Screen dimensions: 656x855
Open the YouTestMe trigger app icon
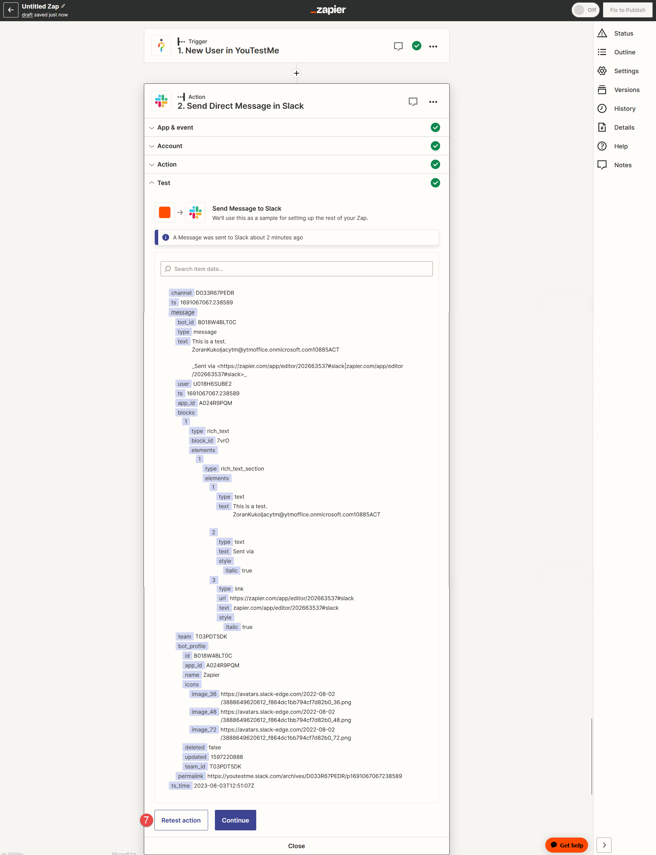(161, 46)
